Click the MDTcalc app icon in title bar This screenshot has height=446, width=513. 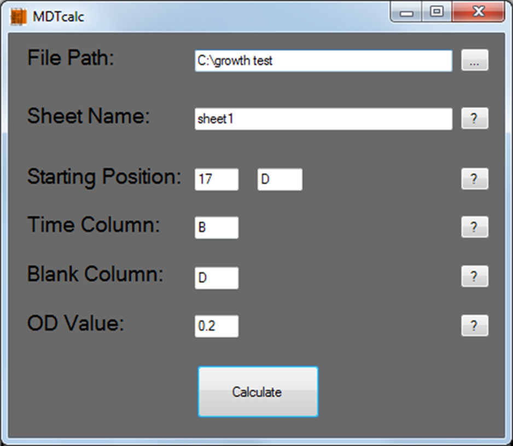click(x=18, y=16)
